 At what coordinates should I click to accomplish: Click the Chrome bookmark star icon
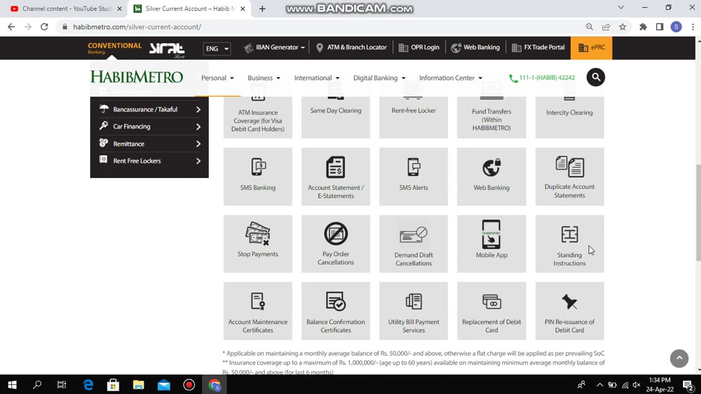pyautogui.click(x=623, y=26)
